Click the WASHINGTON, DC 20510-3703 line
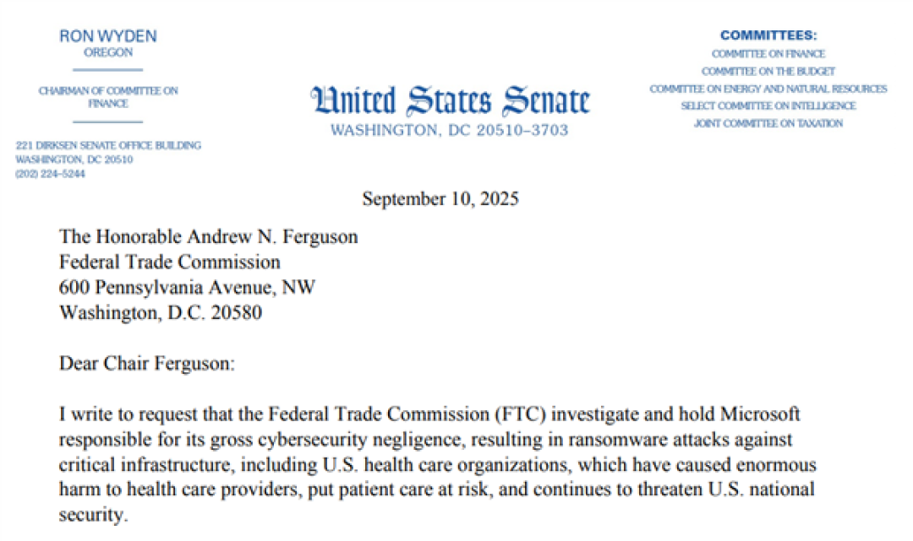The height and width of the screenshot is (541, 913). 449,130
